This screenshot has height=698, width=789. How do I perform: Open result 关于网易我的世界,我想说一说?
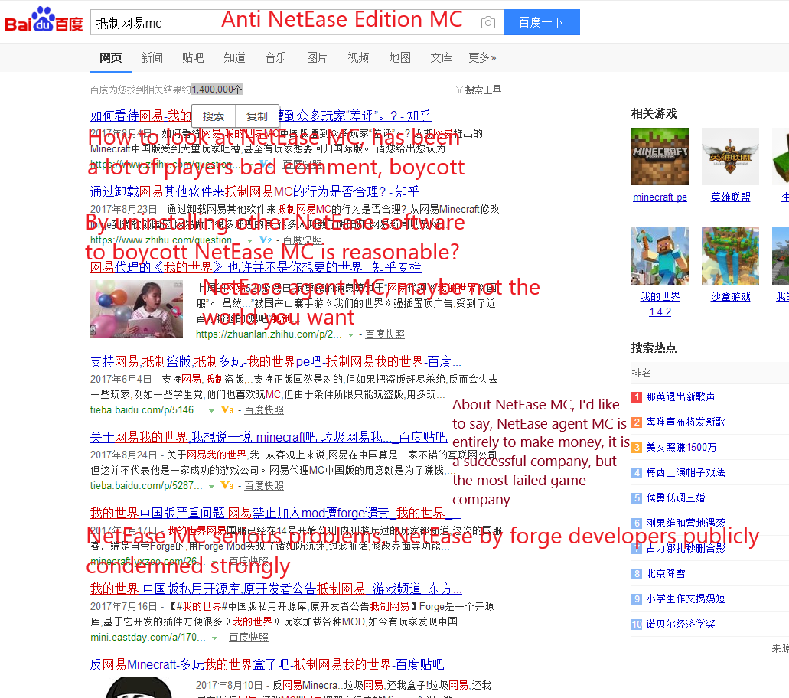tap(269, 437)
